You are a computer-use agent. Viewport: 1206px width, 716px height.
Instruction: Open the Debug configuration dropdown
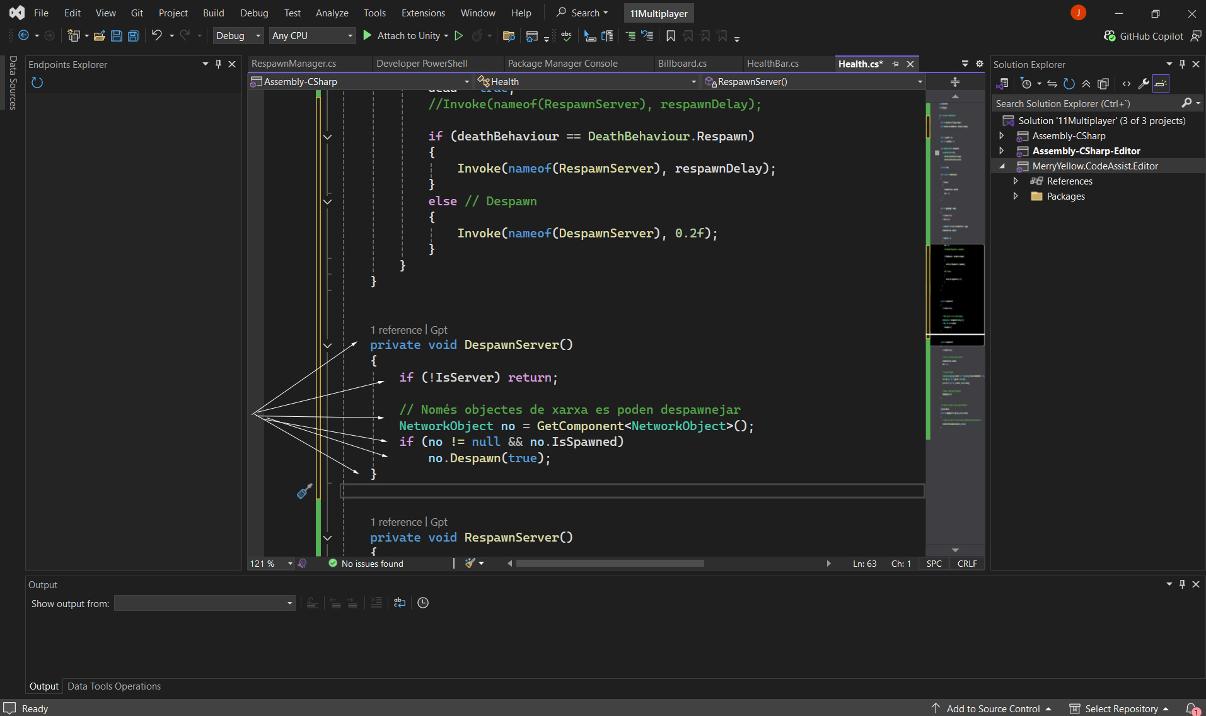(x=238, y=36)
